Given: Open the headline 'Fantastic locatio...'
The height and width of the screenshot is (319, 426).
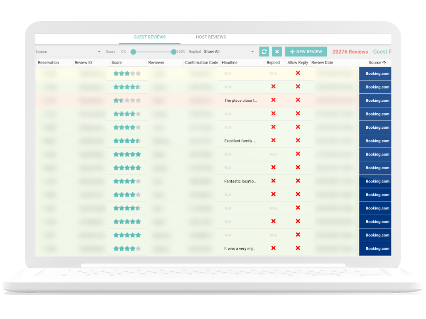Looking at the screenshot, I should (240, 181).
